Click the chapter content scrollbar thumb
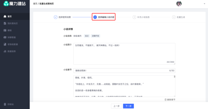Screen dimensions: 208x109 [x=174, y=77]
